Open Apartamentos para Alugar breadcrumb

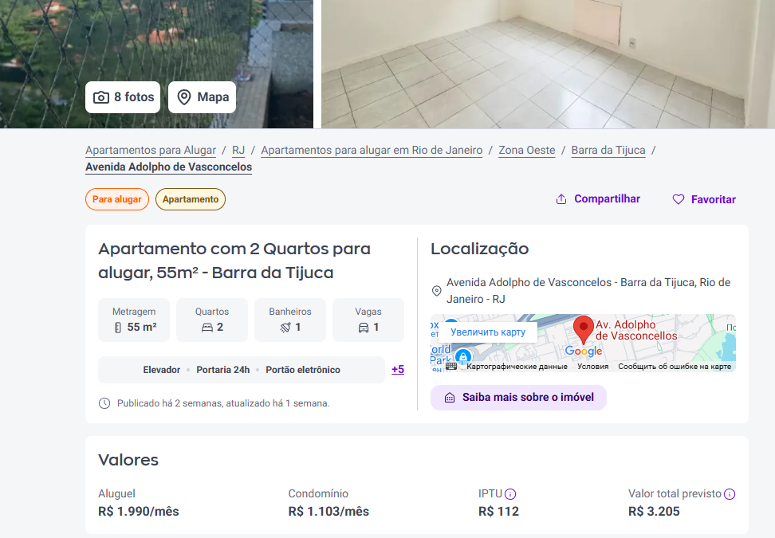point(151,150)
